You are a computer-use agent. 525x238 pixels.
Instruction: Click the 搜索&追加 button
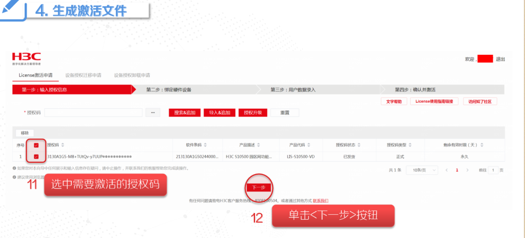(185, 113)
